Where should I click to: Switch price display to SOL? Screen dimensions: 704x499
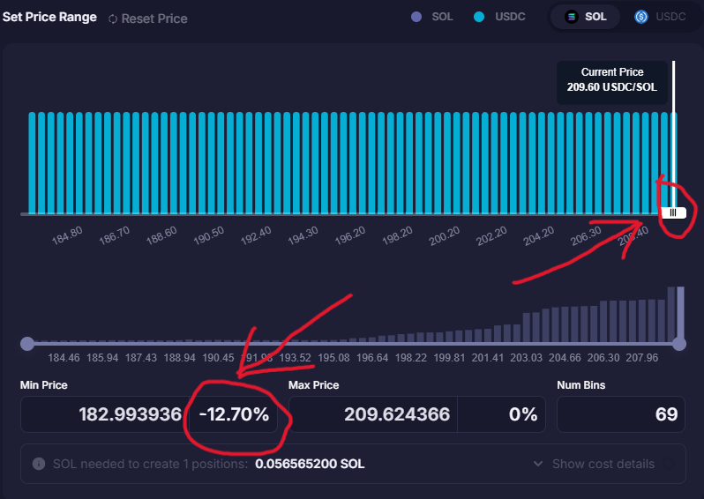pyautogui.click(x=587, y=17)
